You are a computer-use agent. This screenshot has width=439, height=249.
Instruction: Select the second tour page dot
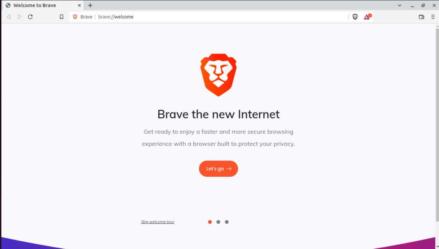218,222
